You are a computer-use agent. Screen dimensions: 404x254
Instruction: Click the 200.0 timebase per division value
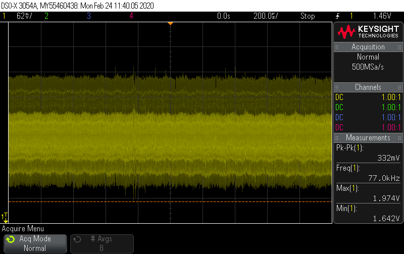266,16
